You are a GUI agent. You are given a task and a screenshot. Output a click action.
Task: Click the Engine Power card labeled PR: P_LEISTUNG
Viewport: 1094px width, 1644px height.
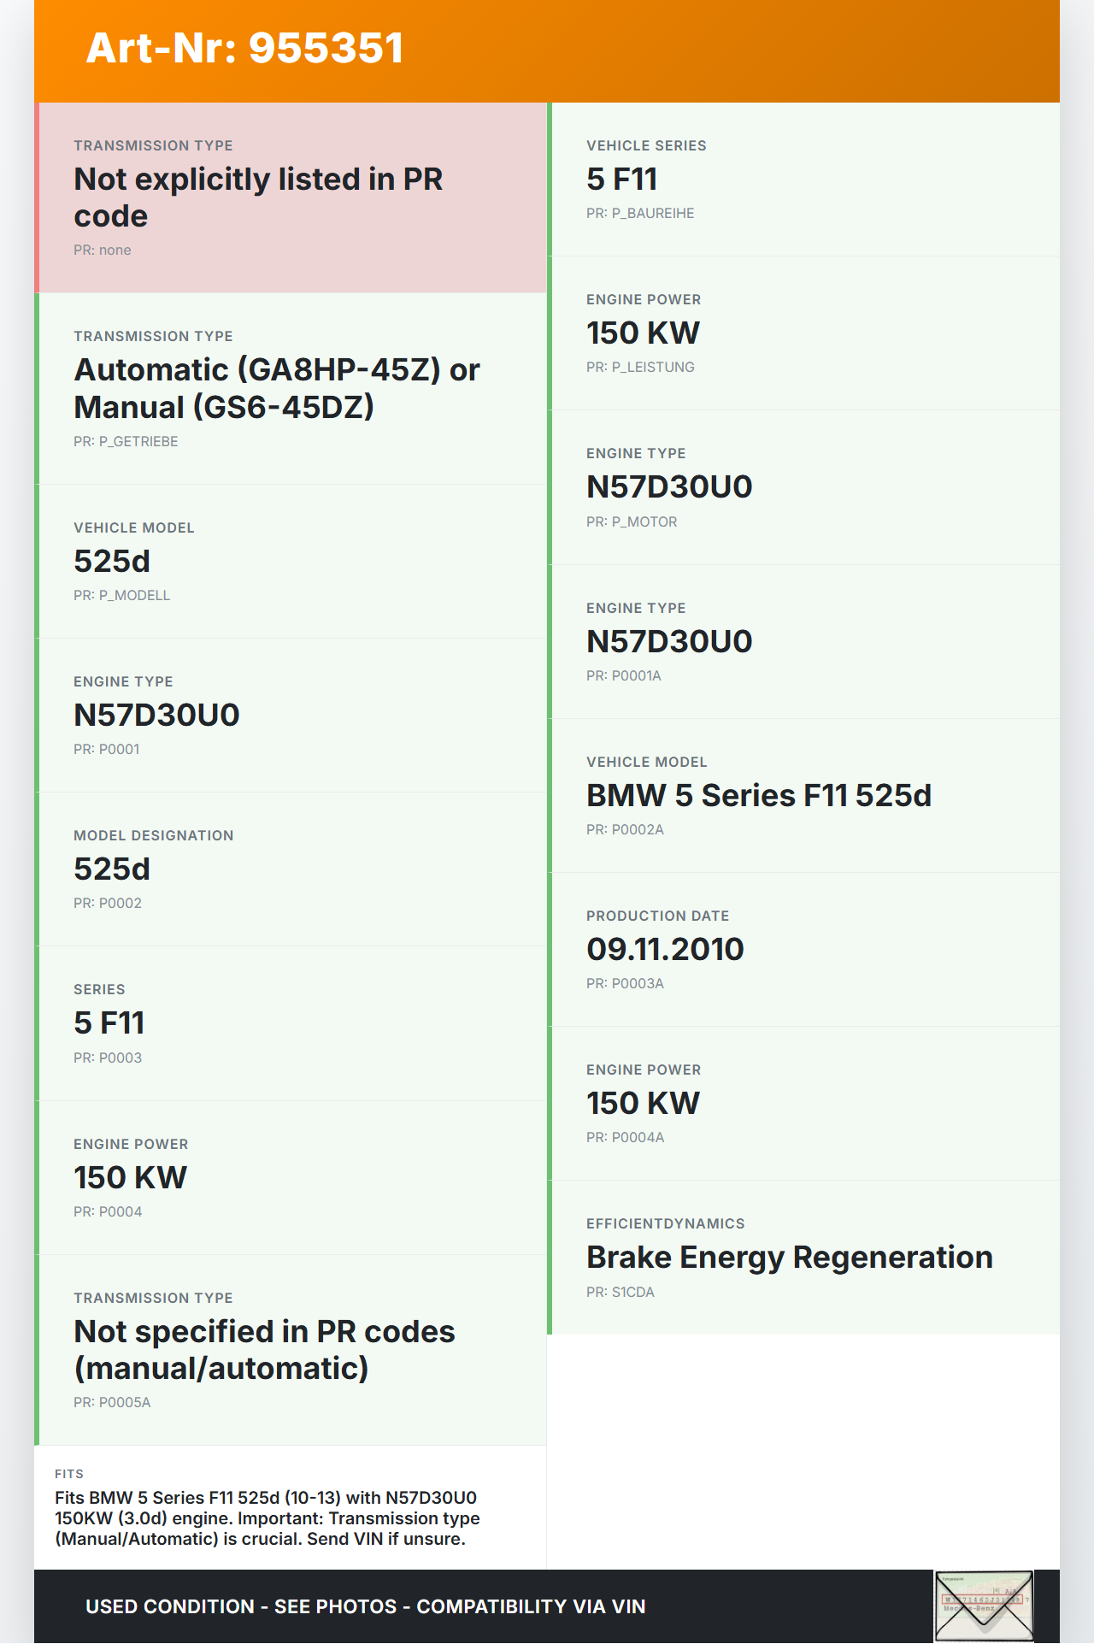pyautogui.click(x=803, y=333)
